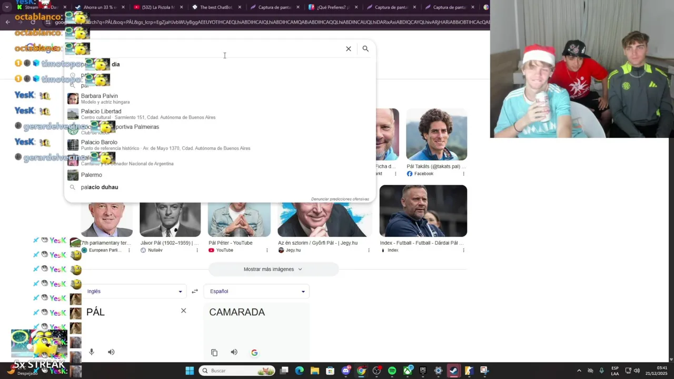Show hidden system tray icons
The width and height of the screenshot is (674, 379).
[579, 371]
